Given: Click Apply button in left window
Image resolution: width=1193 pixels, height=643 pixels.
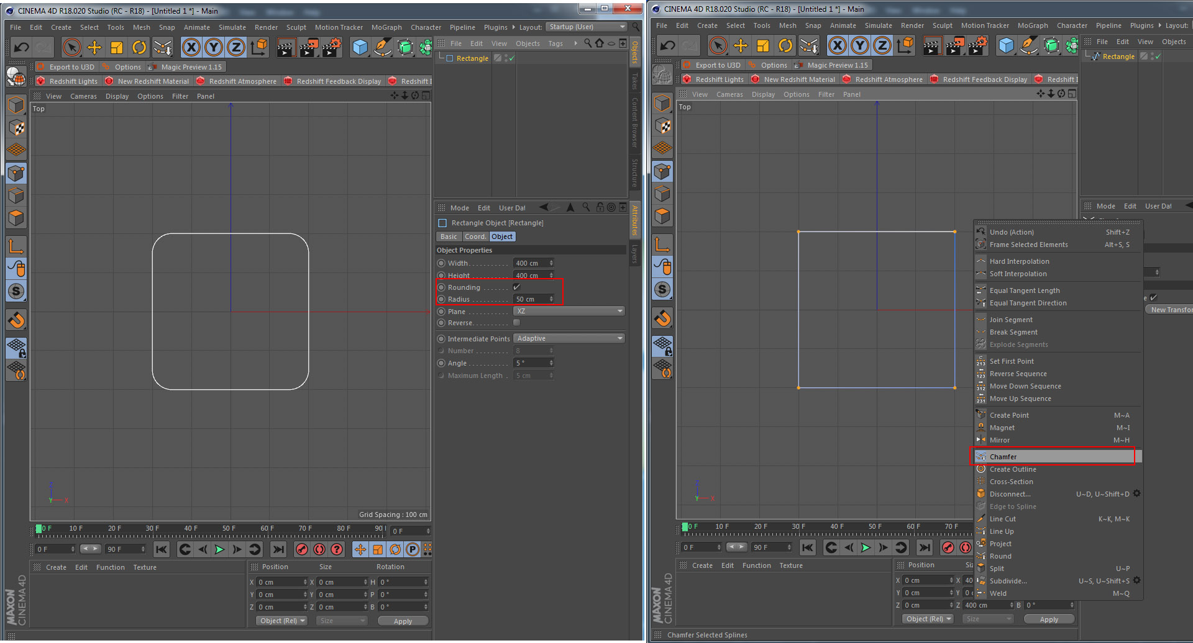Looking at the screenshot, I should 403,621.
